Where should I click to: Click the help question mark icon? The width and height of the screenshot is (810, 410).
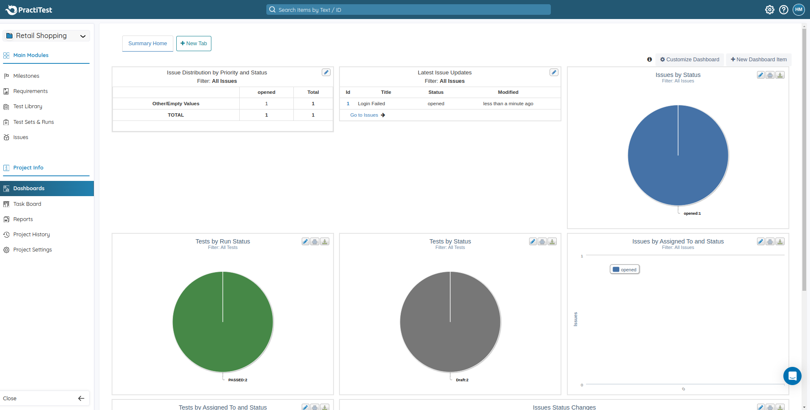coord(783,10)
